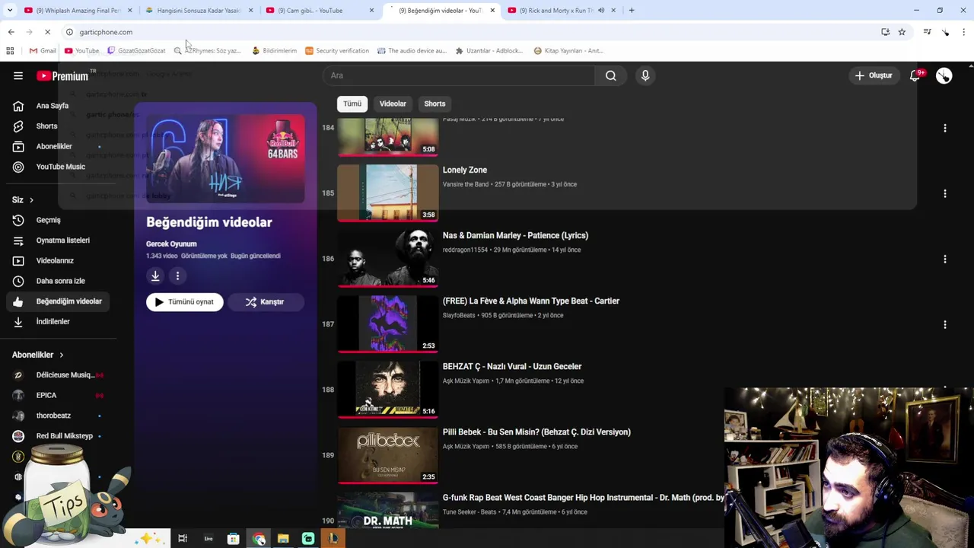Open the tab search dropdown arrow
Viewport: 974px width, 548px height.
10,11
